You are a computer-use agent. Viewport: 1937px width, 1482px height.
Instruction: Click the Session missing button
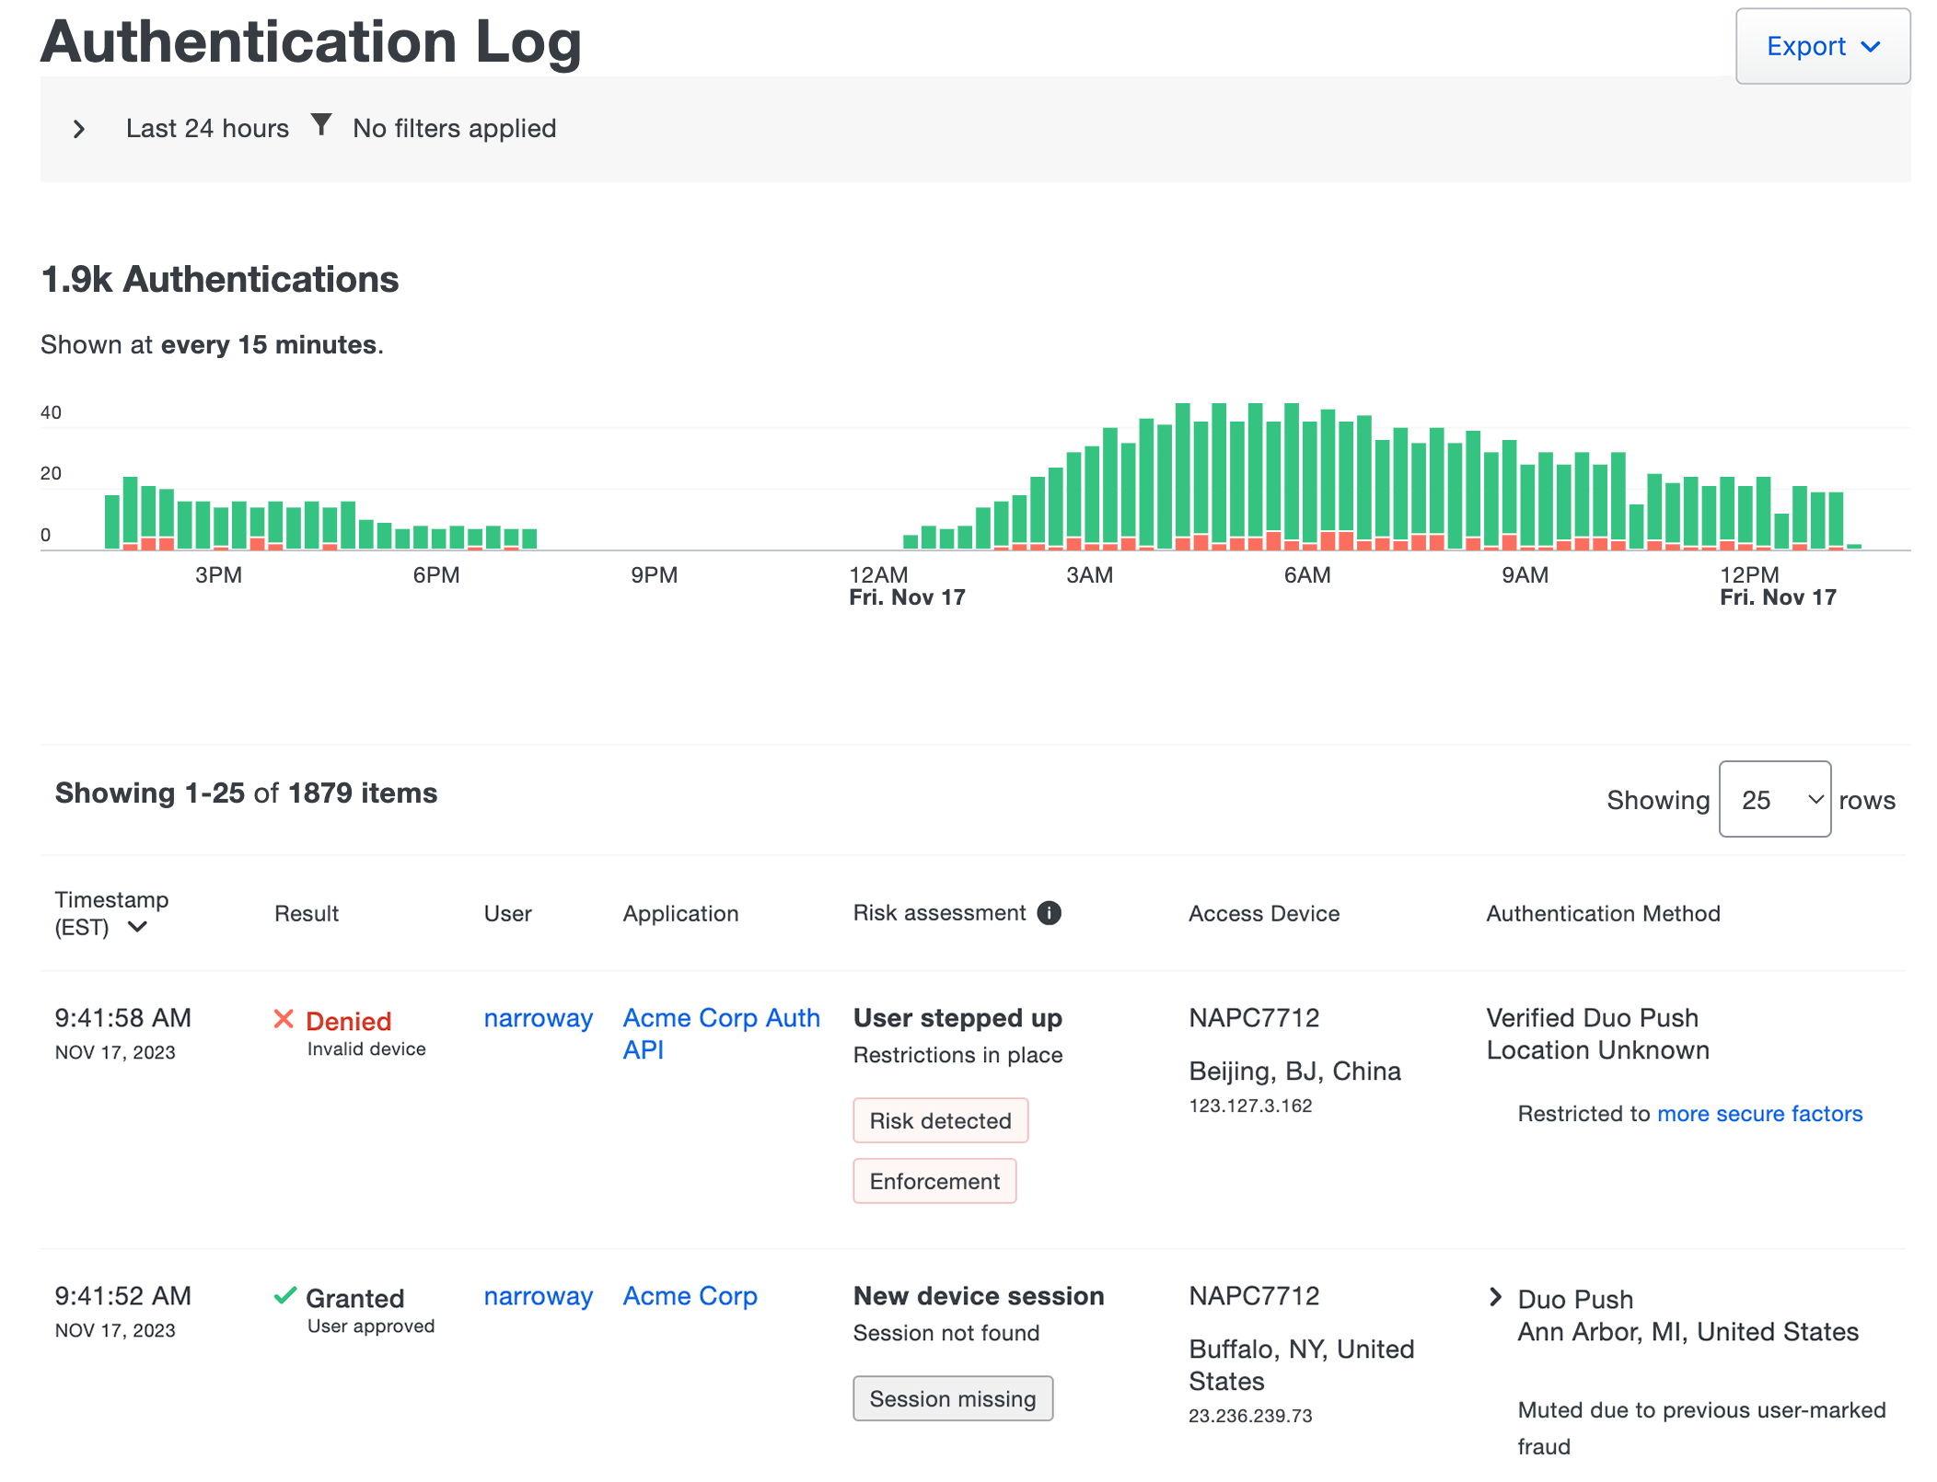pos(953,1398)
